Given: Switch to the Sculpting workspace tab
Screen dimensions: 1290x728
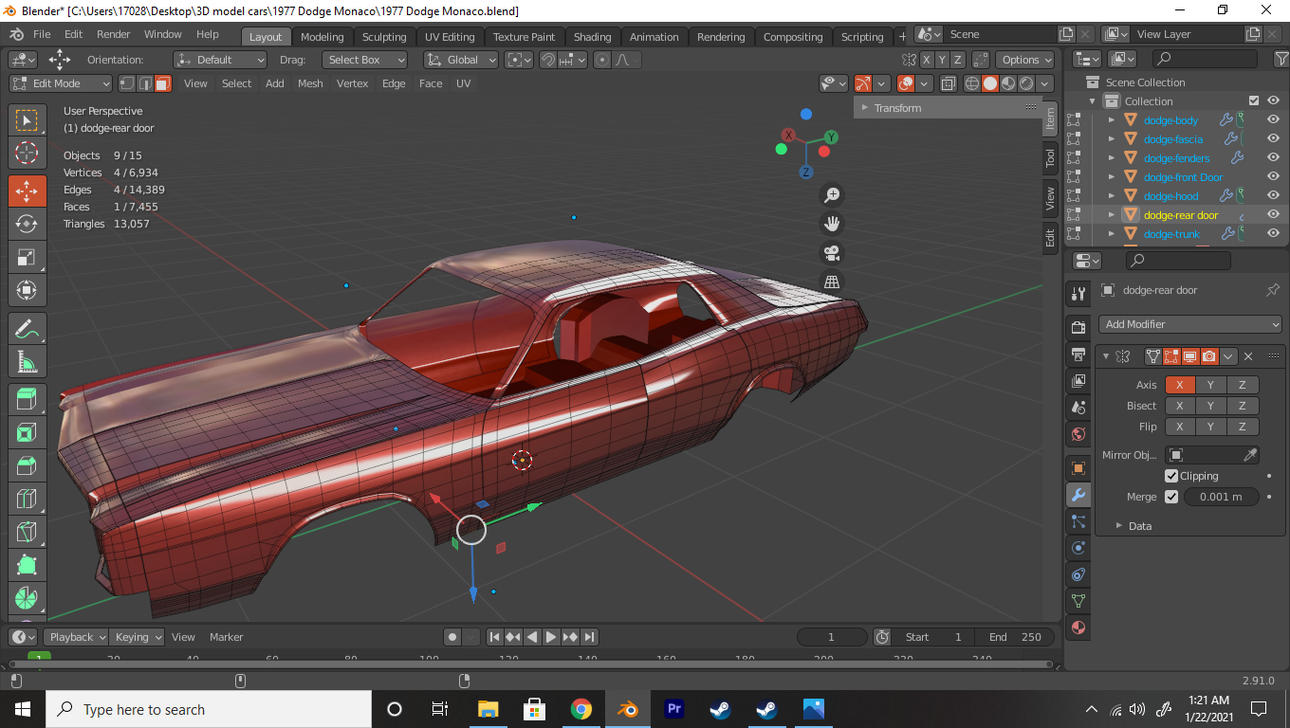Looking at the screenshot, I should (x=384, y=37).
